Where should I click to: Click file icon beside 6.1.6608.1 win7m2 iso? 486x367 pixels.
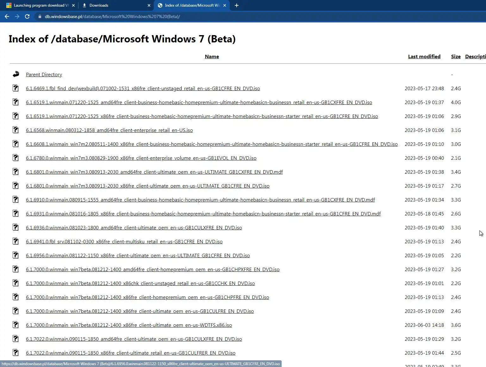click(x=16, y=144)
